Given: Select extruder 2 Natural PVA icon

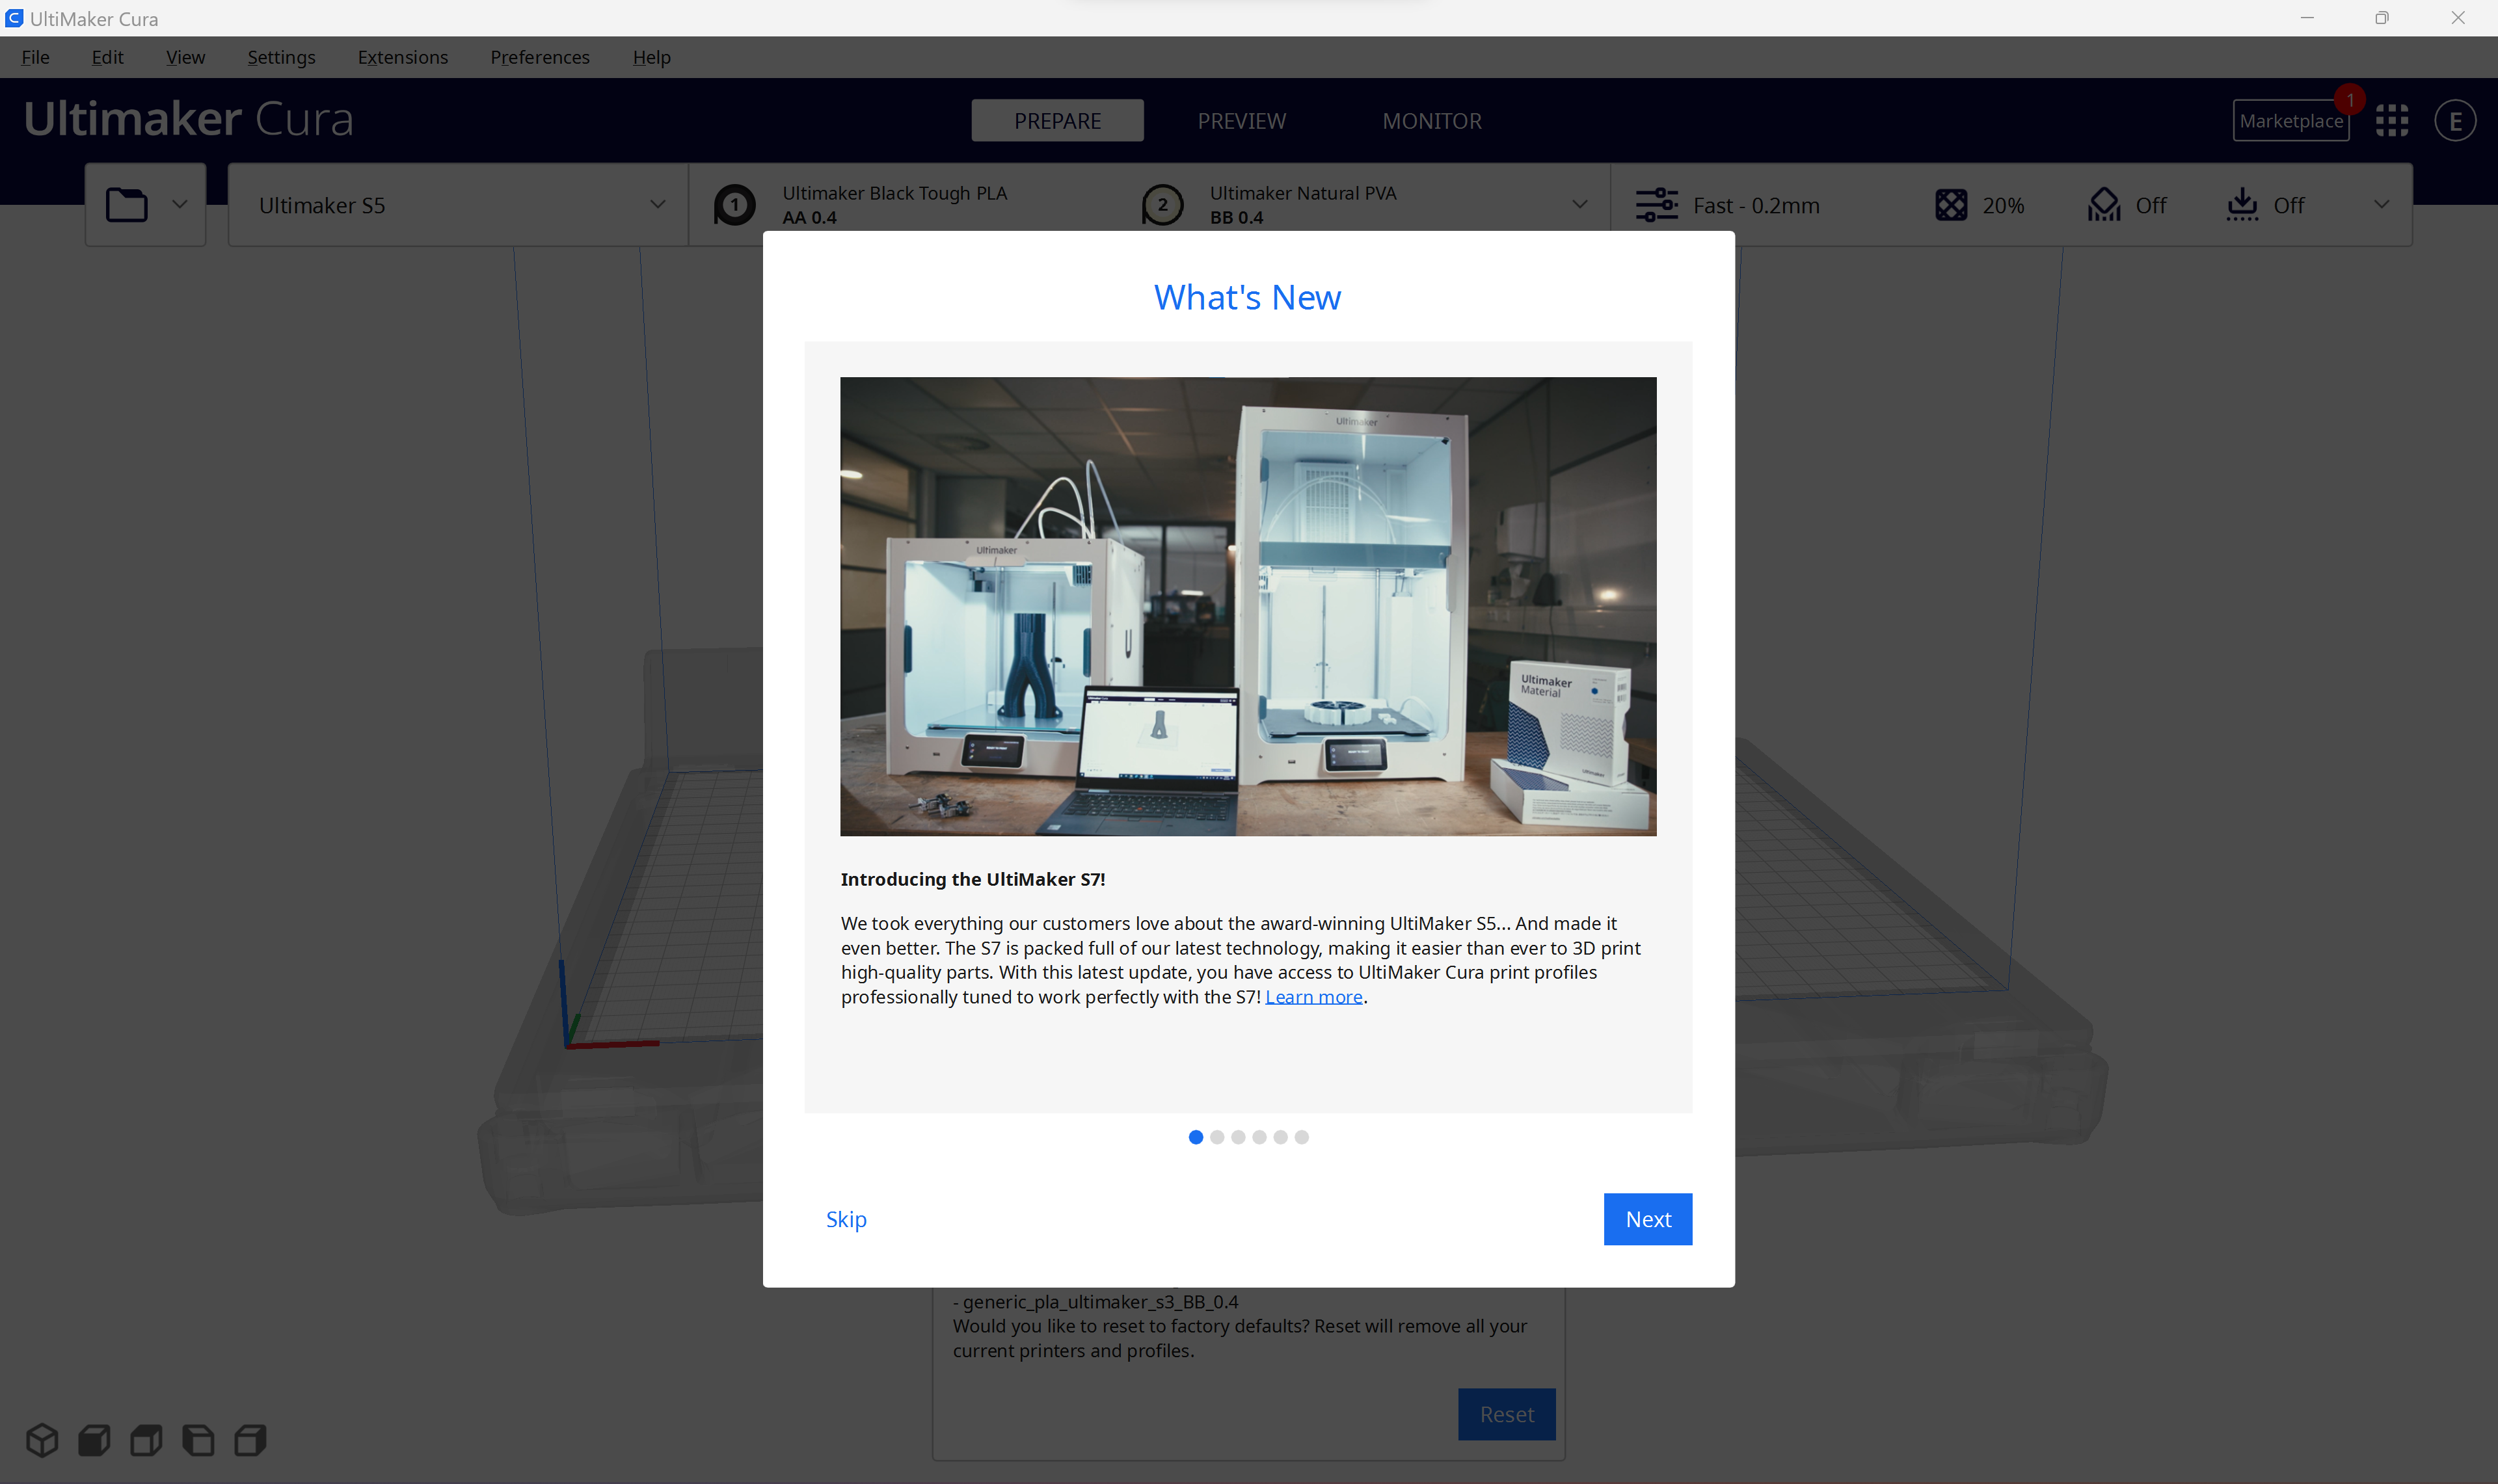Looking at the screenshot, I should (x=1162, y=205).
